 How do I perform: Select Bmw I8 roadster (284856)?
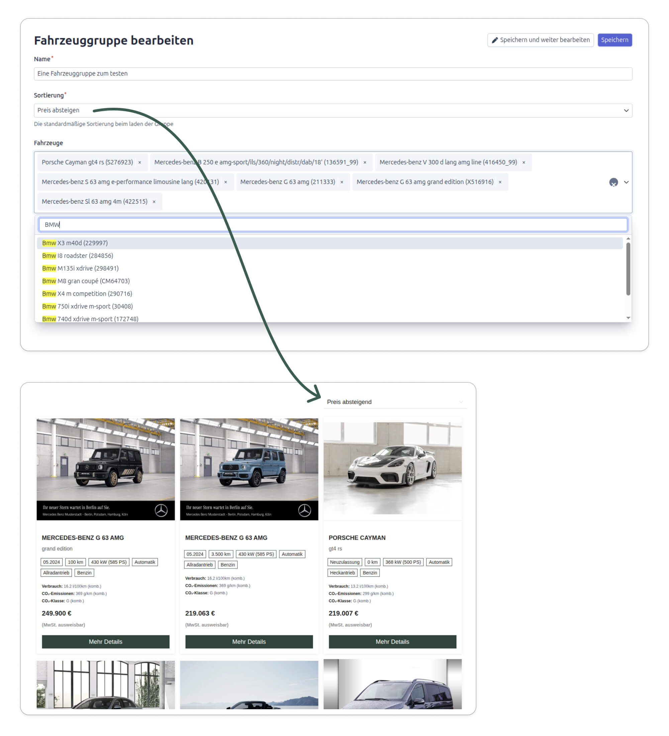[329, 256]
